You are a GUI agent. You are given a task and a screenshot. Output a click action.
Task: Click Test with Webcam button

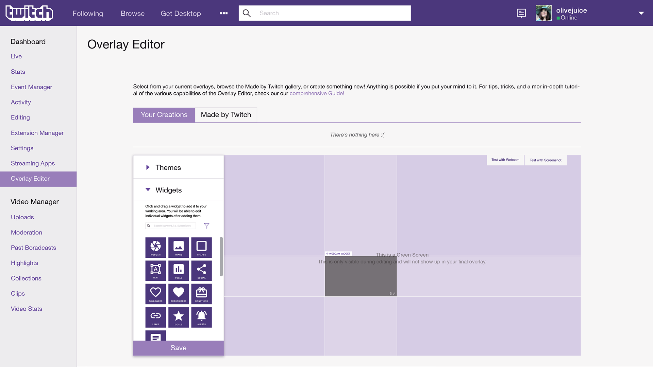coord(505,160)
